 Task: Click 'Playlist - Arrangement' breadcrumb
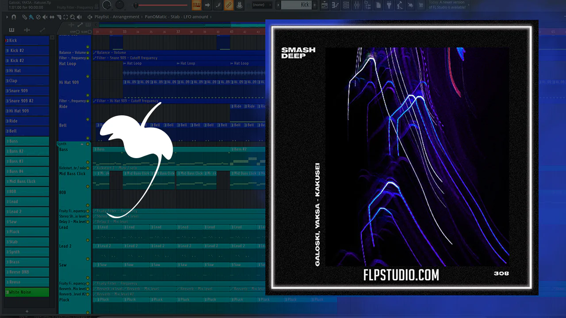(118, 17)
